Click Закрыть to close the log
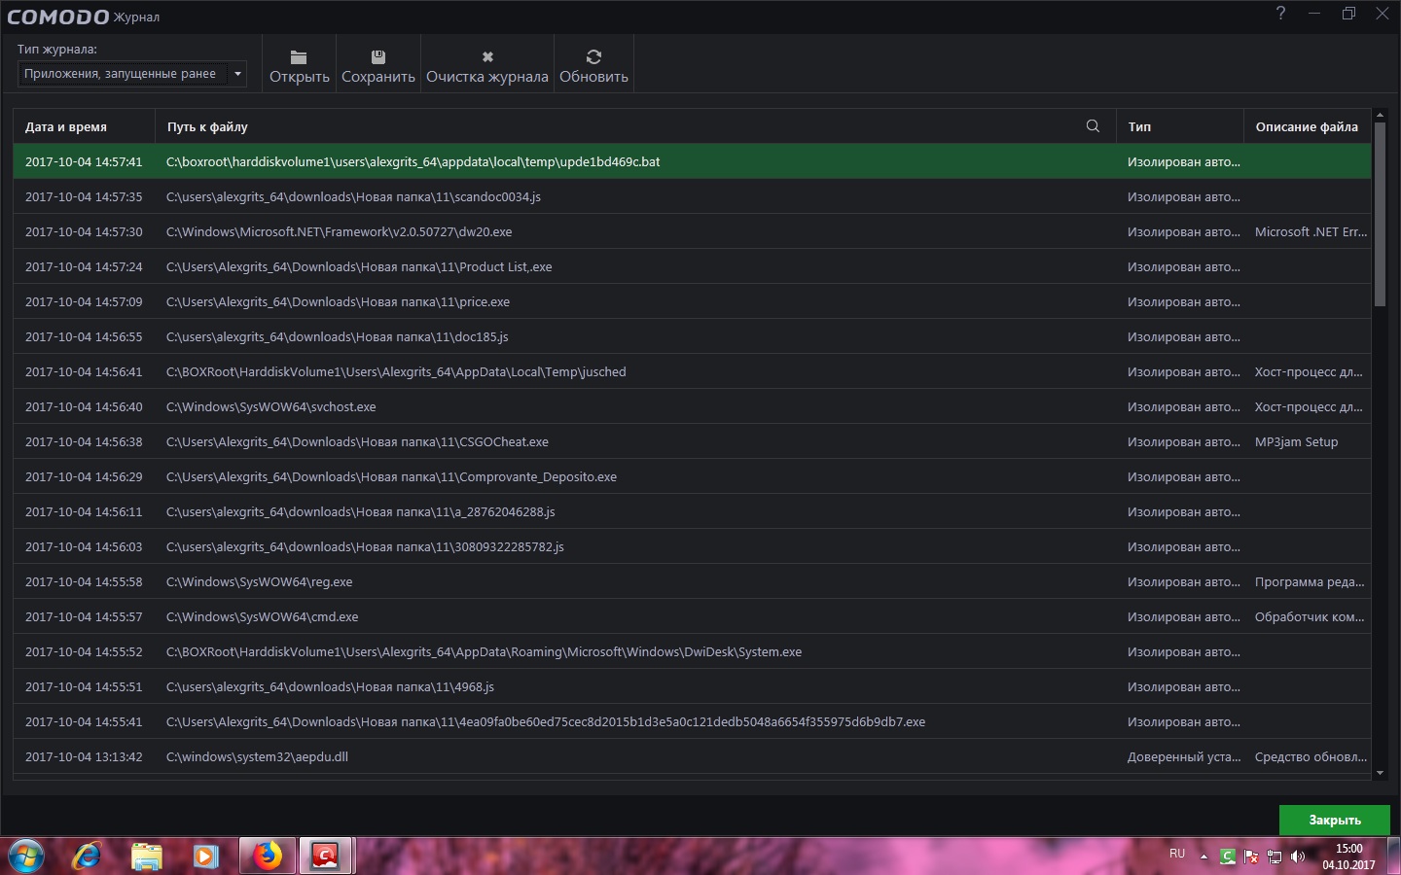Viewport: 1401px width, 875px height. click(1335, 820)
